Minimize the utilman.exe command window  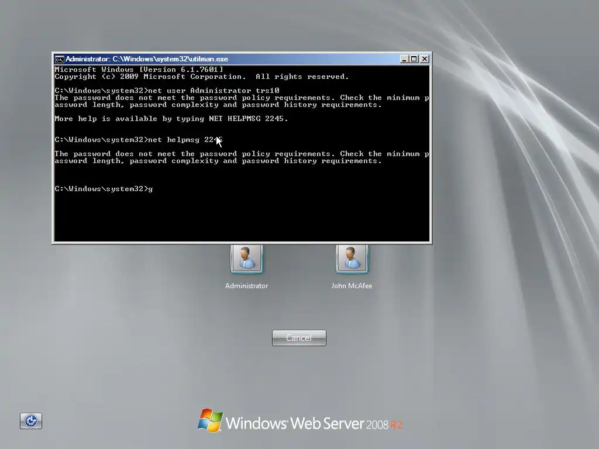pyautogui.click(x=404, y=59)
